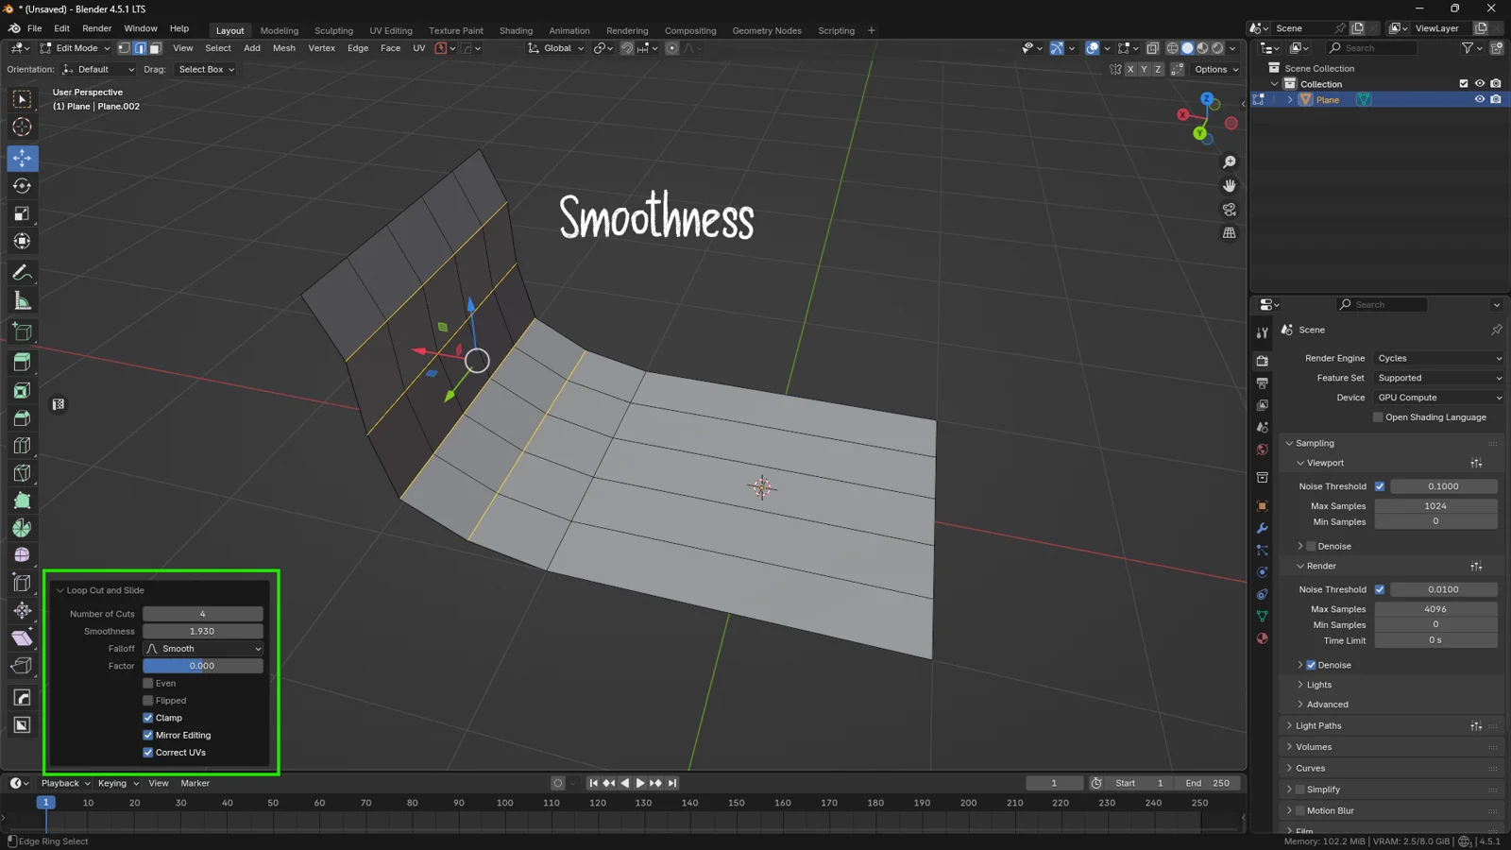Jump to timeline end frame
1511x850 pixels.
pyautogui.click(x=671, y=783)
